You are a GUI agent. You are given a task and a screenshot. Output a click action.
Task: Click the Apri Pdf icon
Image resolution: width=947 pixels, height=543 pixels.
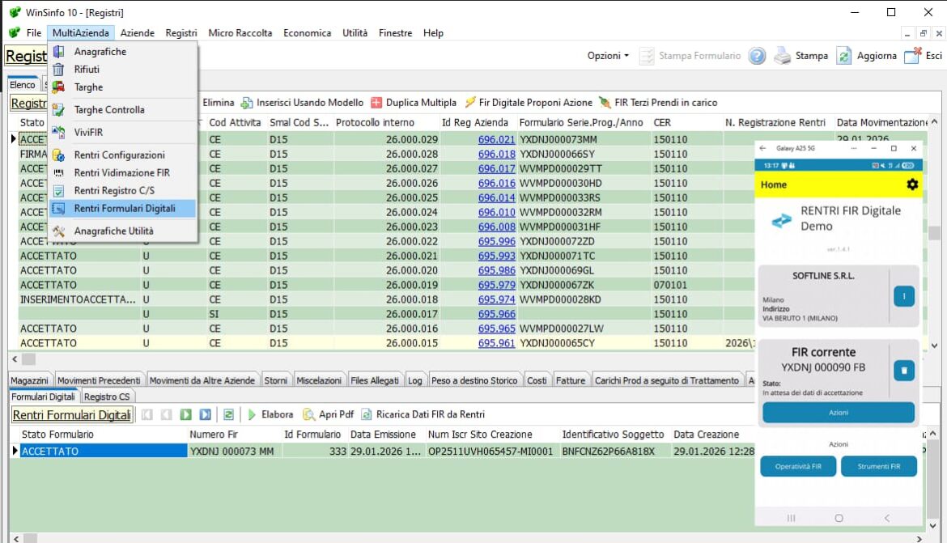309,414
